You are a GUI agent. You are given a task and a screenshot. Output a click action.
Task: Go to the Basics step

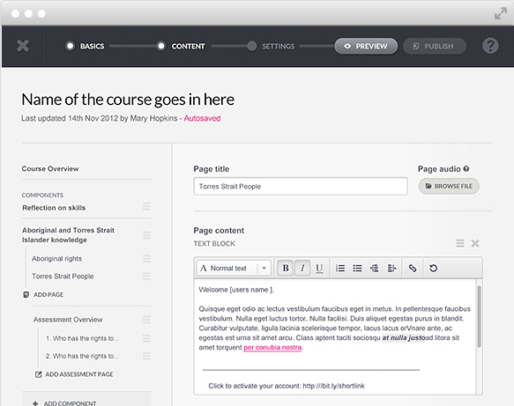click(x=85, y=46)
